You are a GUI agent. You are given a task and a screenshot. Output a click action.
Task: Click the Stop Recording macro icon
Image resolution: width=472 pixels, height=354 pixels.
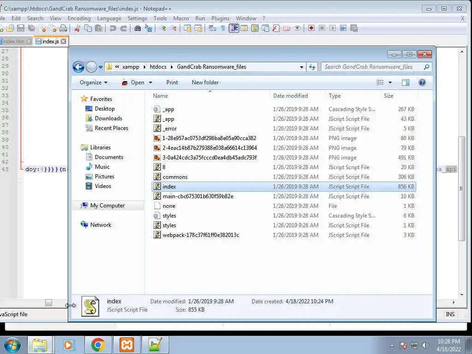tap(322, 28)
